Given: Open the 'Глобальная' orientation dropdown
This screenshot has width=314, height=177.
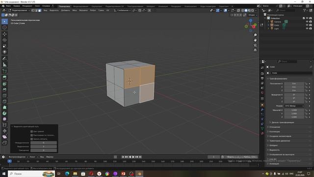Looking at the screenshot, I should (x=122, y=10).
